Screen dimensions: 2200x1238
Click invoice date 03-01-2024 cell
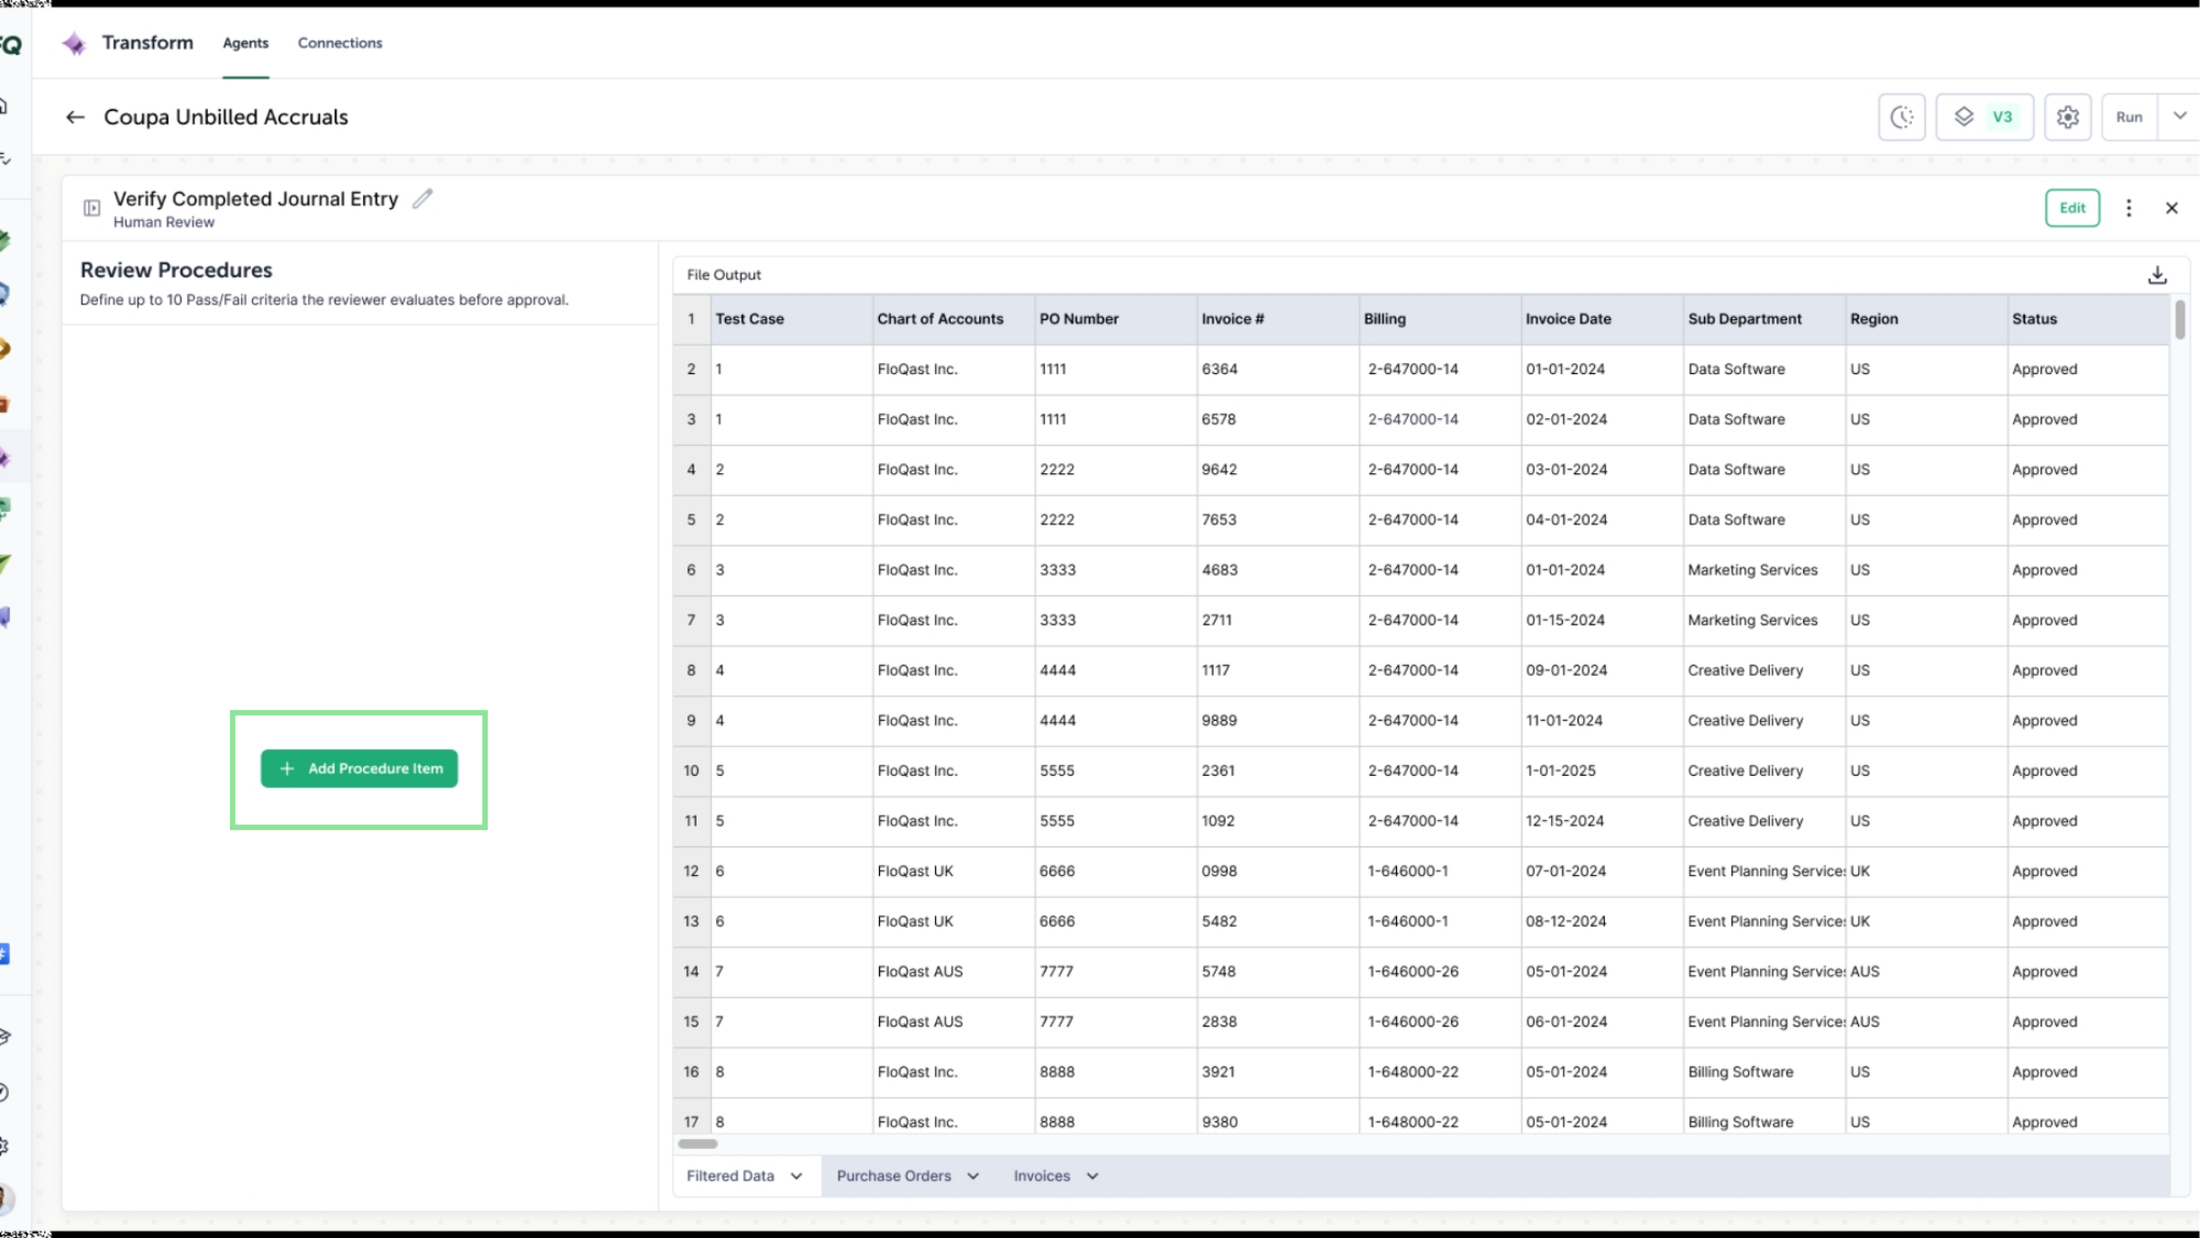click(x=1602, y=470)
